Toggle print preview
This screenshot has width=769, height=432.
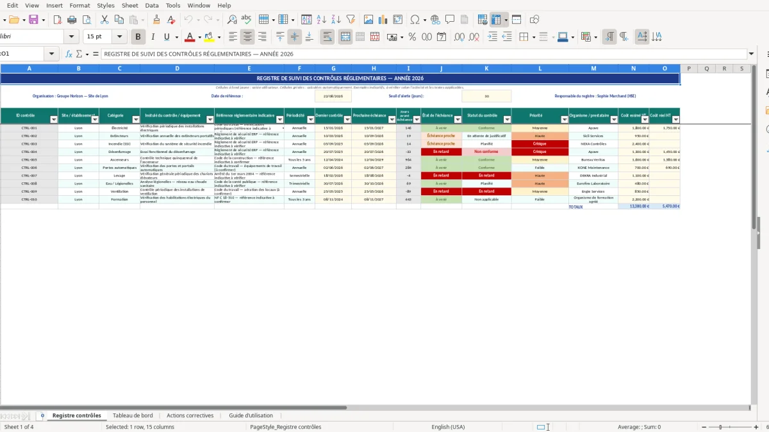(x=87, y=20)
